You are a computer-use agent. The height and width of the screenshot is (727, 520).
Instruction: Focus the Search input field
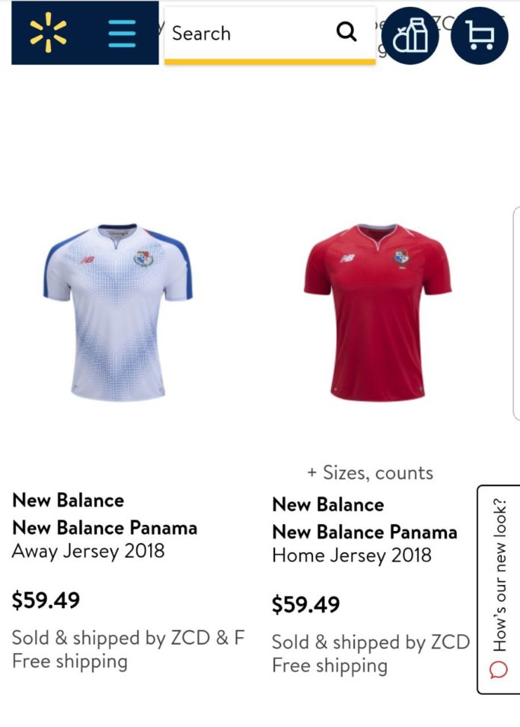pyautogui.click(x=270, y=34)
